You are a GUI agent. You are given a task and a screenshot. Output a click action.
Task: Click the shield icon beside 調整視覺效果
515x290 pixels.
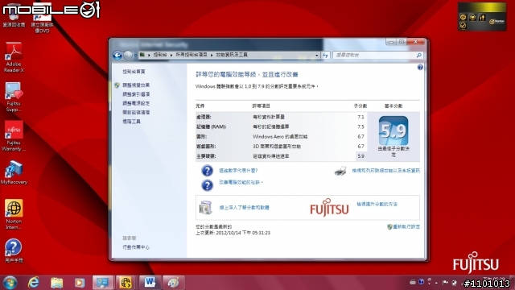coord(117,85)
